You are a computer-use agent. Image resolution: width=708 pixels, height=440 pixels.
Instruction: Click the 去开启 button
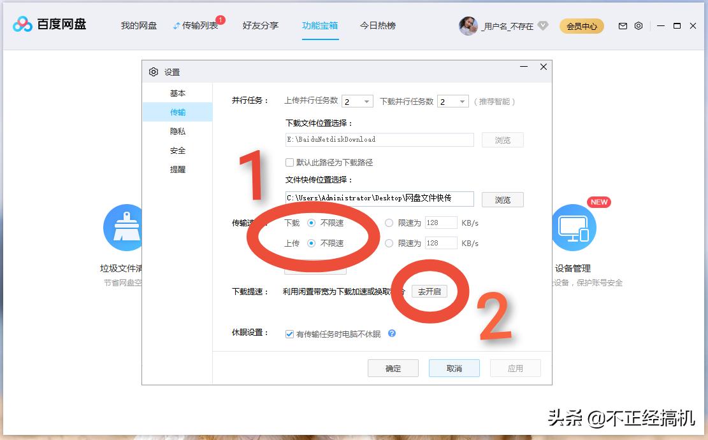pyautogui.click(x=430, y=291)
